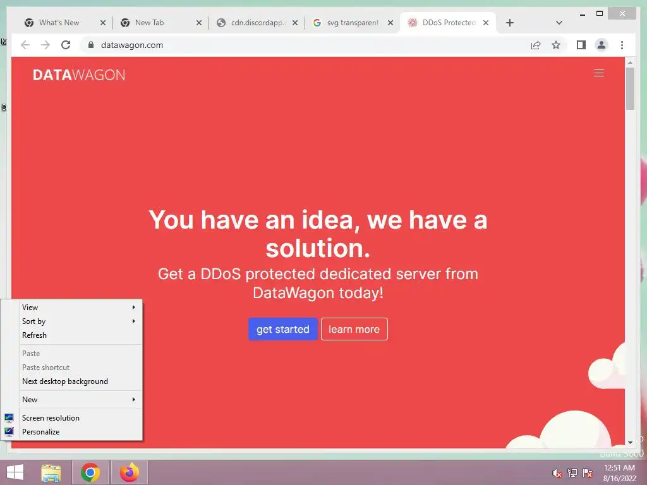Open the Action Center flag icon
This screenshot has width=647, height=485.
(588, 472)
